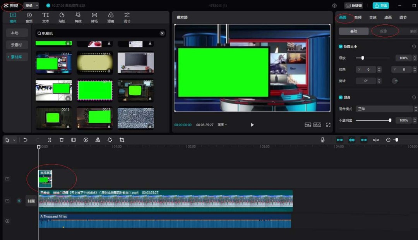418x240 pixels.
Task: Click the 导出 export button
Action: coord(380,6)
